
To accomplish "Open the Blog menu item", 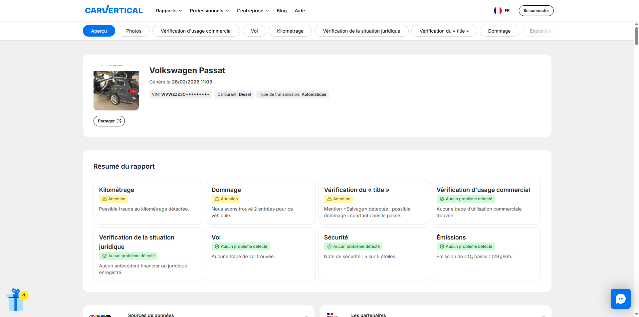I will (282, 11).
